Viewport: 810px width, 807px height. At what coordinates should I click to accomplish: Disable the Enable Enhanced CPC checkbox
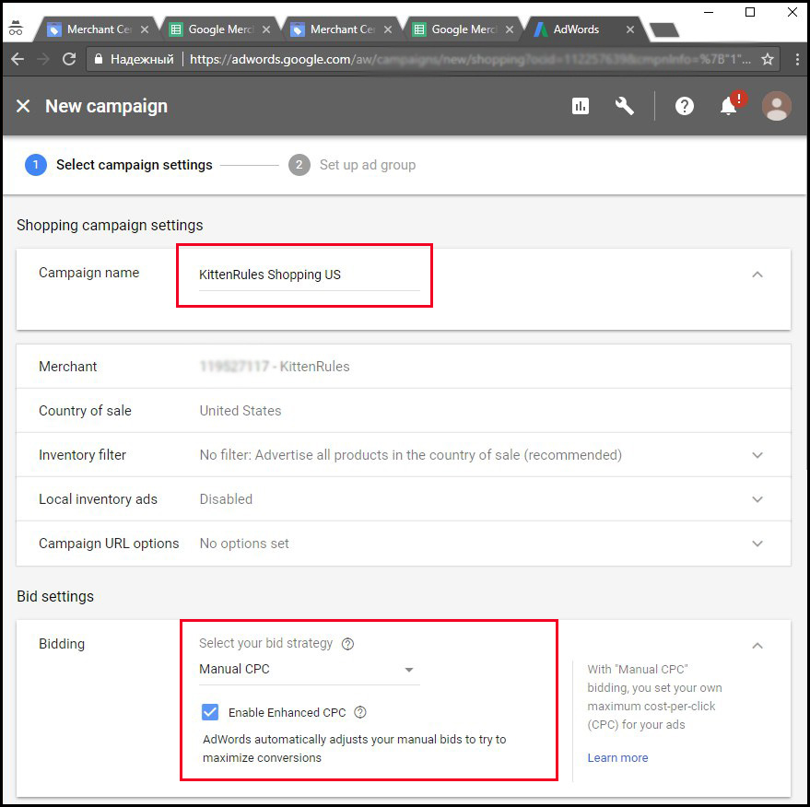coord(210,712)
